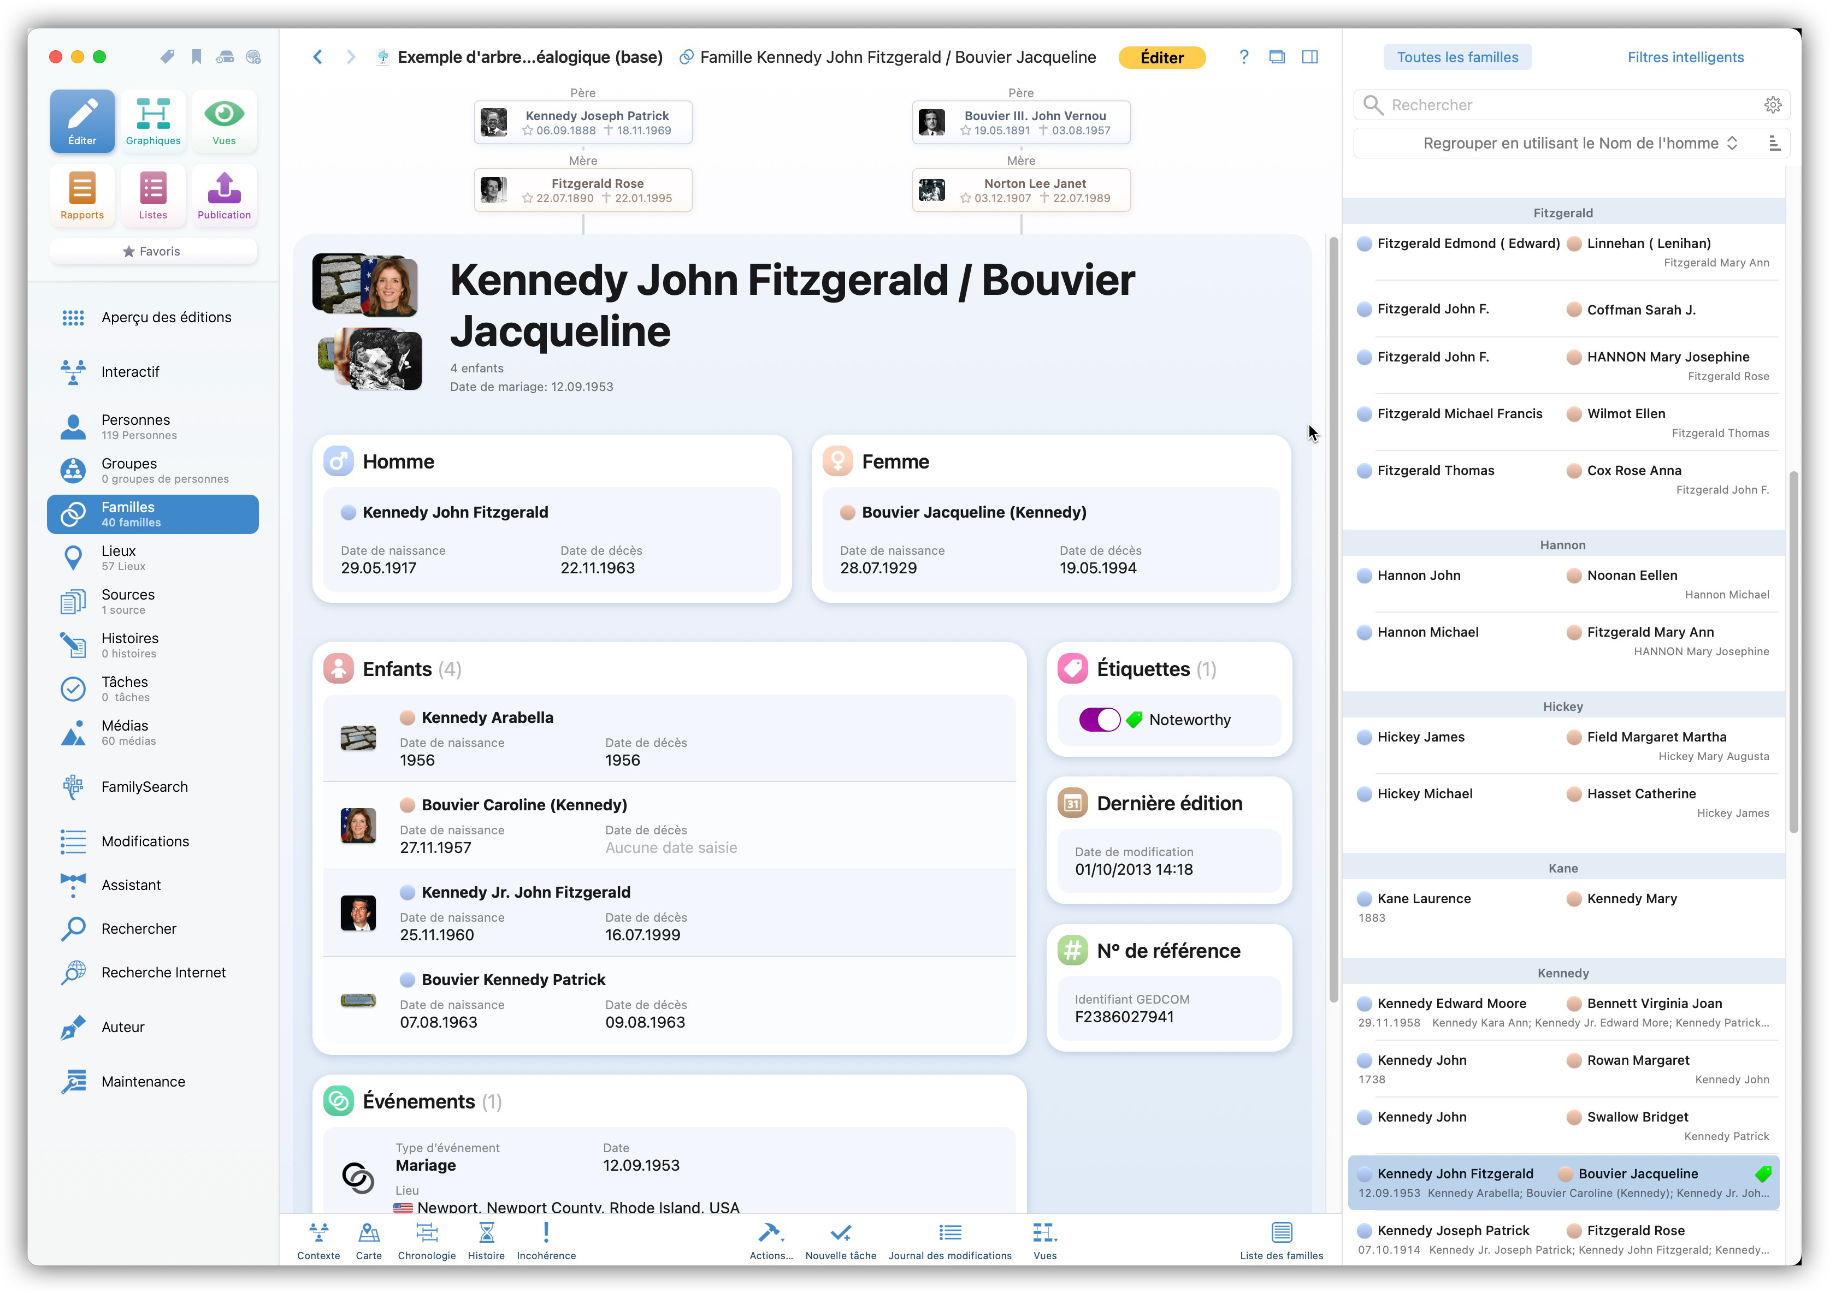Select Hickey James / Field Margaret Martha
Viewport: 1830px width, 1293px height.
(x=1563, y=746)
